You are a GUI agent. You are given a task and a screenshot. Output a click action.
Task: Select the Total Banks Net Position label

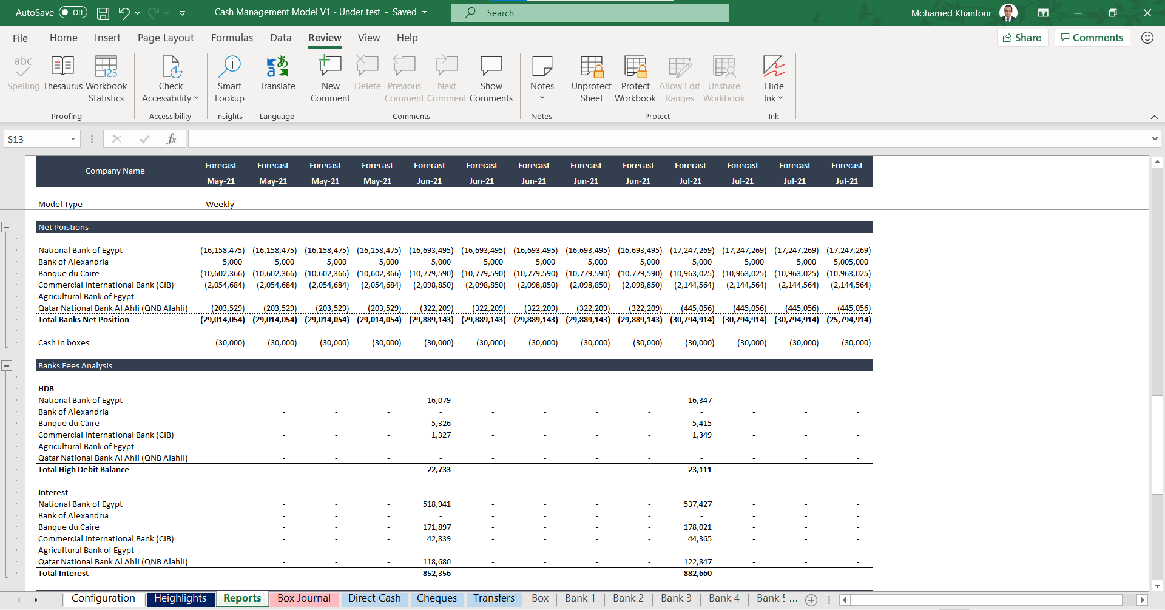(84, 320)
